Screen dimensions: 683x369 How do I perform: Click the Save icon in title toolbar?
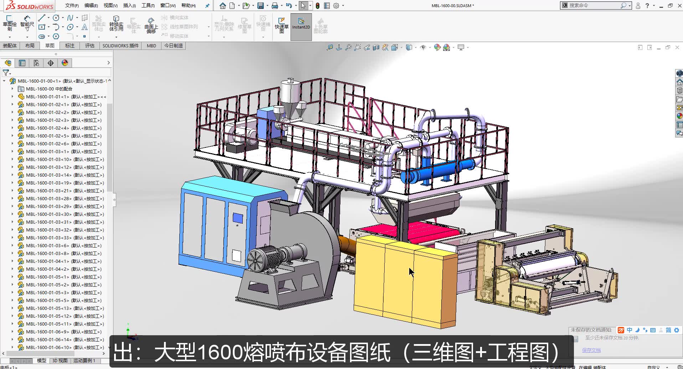261,6
